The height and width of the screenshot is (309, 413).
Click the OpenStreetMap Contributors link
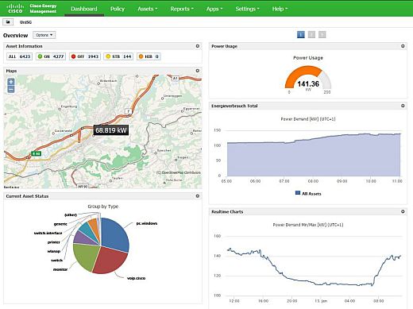click(179, 172)
